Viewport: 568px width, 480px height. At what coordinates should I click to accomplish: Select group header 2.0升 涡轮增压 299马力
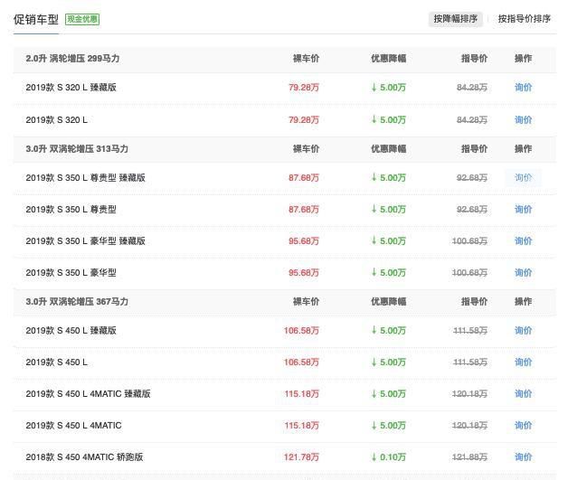tap(72, 58)
